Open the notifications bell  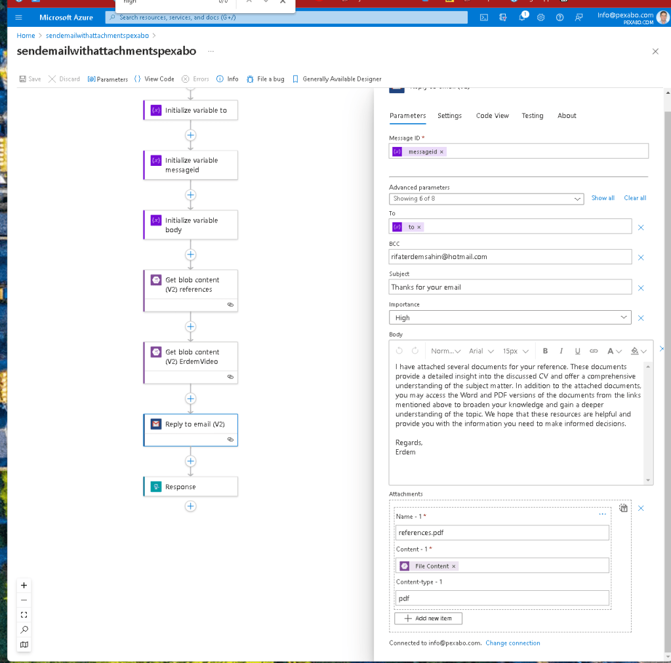click(522, 18)
